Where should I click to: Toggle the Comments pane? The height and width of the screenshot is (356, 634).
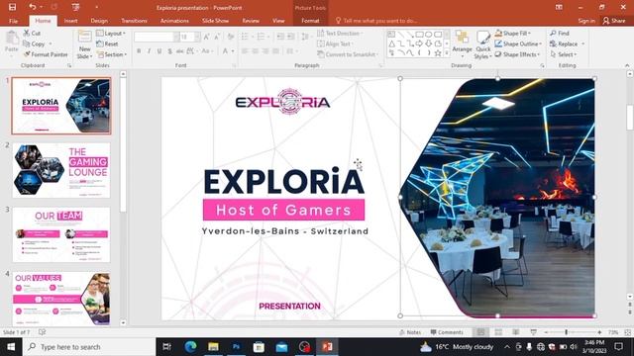tap(447, 332)
